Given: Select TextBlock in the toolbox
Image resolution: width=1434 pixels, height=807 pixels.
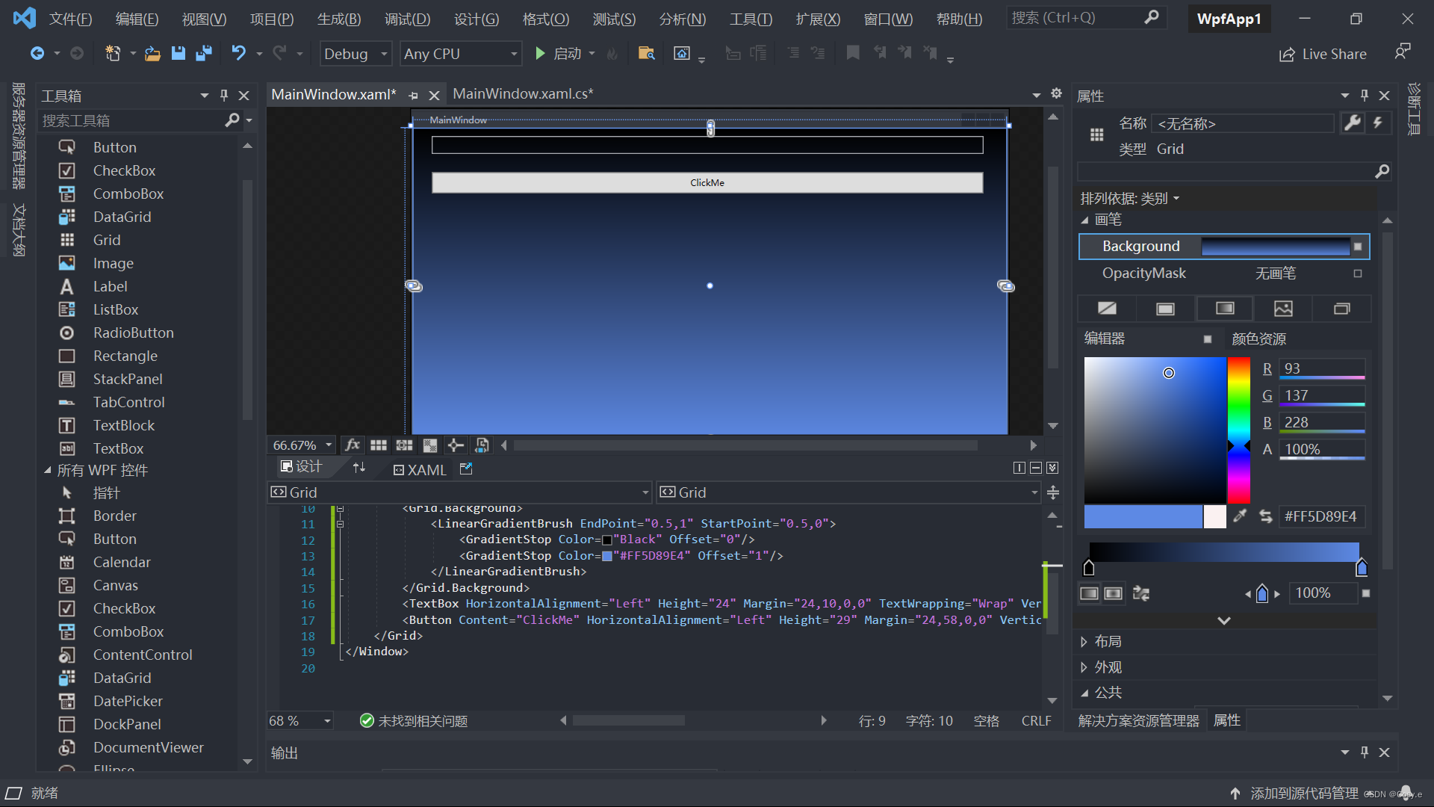Looking at the screenshot, I should (x=123, y=425).
